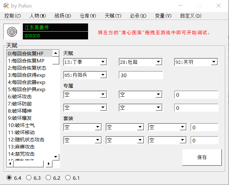Close the by Puluo window
Image resolution: width=229 pixels, height=185 pixels.
coord(219,6)
